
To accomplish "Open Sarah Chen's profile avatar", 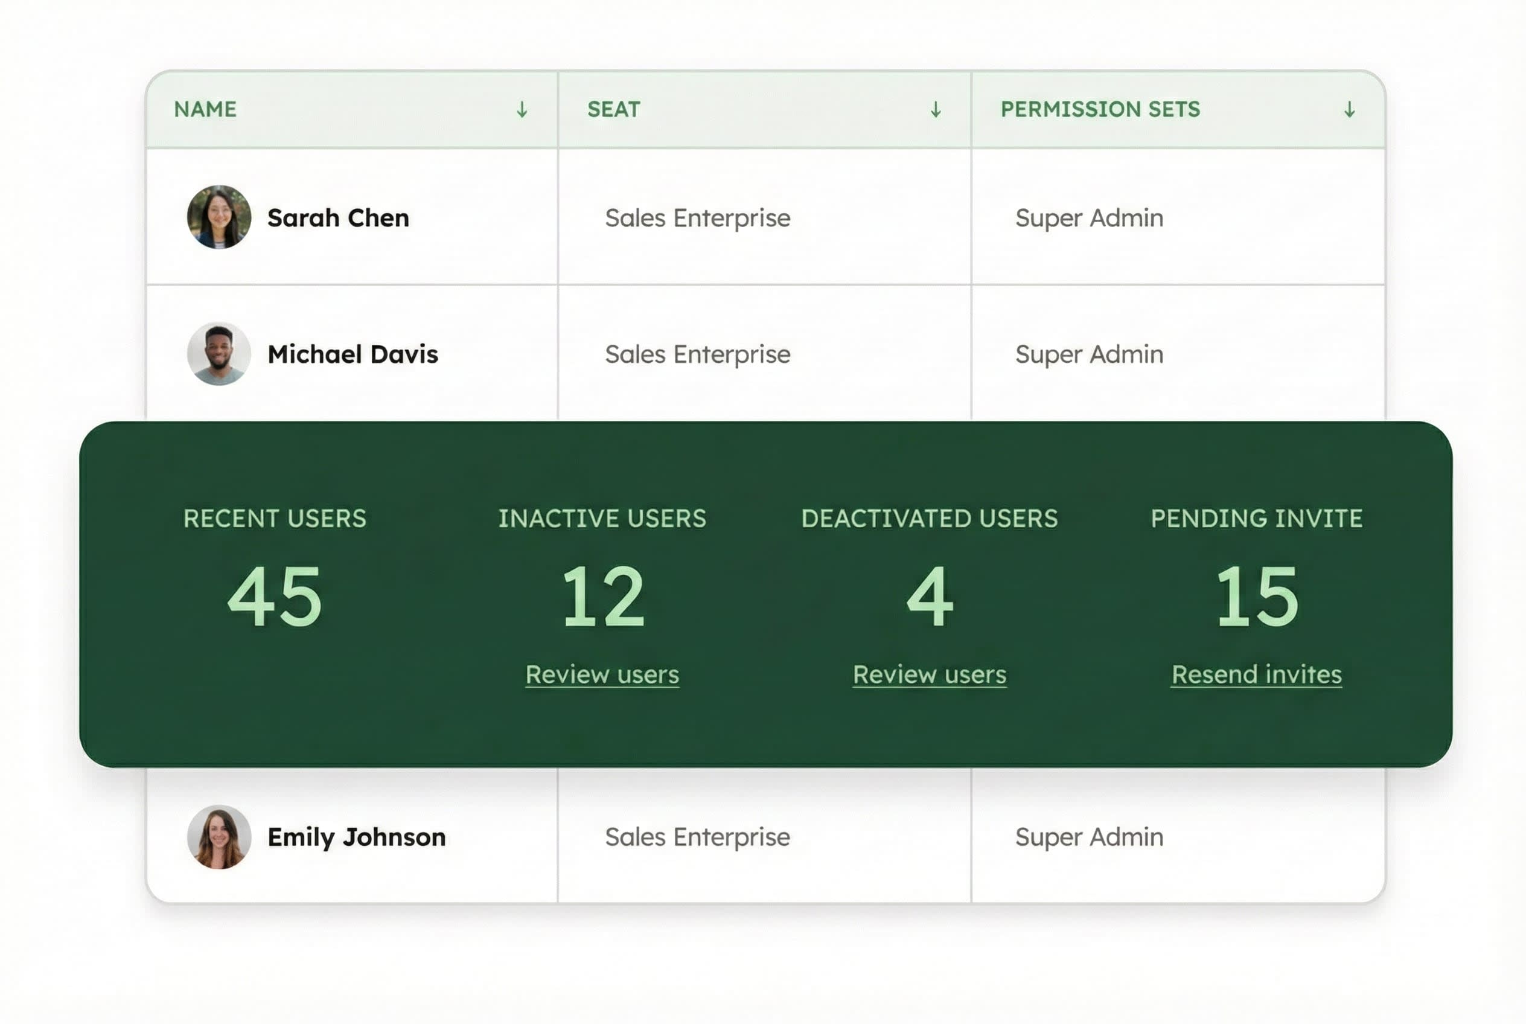I will point(219,217).
